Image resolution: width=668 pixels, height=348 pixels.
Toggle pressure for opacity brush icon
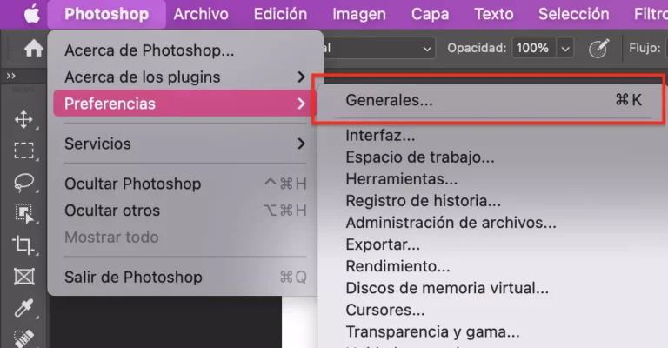tap(598, 49)
